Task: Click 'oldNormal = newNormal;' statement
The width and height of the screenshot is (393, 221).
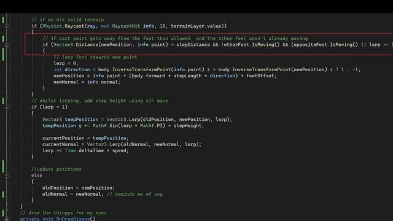Action: [x=73, y=194]
